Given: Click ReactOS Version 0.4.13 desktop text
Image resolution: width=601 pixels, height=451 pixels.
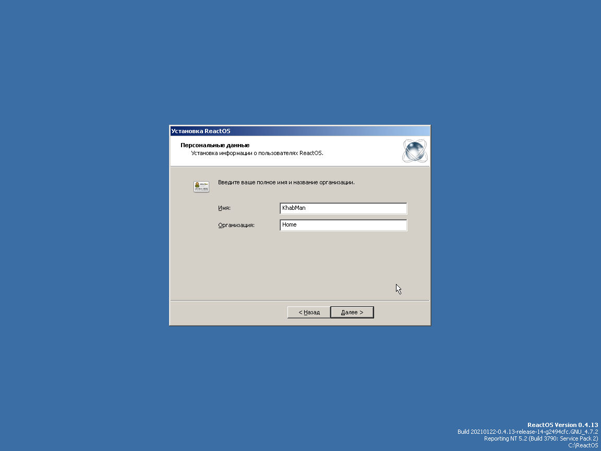Looking at the screenshot, I should point(563,425).
